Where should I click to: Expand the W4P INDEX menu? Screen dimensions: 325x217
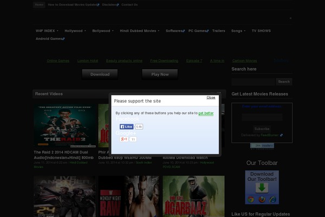[x=47, y=31]
